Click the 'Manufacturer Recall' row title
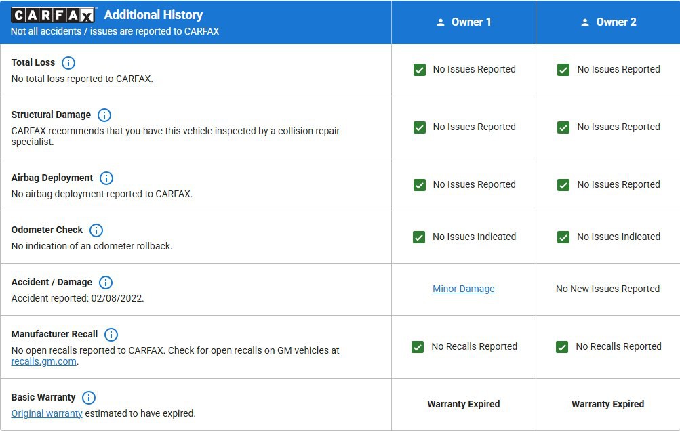The height and width of the screenshot is (431, 680). click(x=54, y=334)
